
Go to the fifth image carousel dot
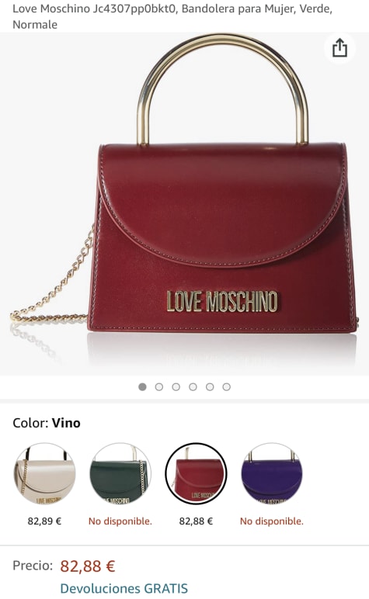click(x=210, y=387)
